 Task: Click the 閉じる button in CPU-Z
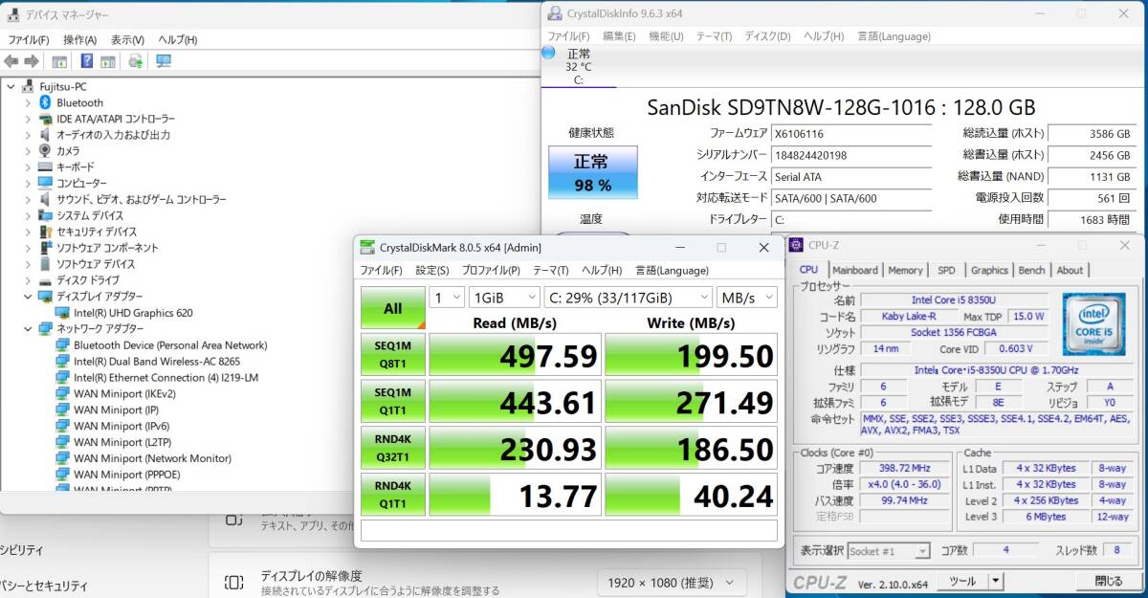click(x=1106, y=581)
